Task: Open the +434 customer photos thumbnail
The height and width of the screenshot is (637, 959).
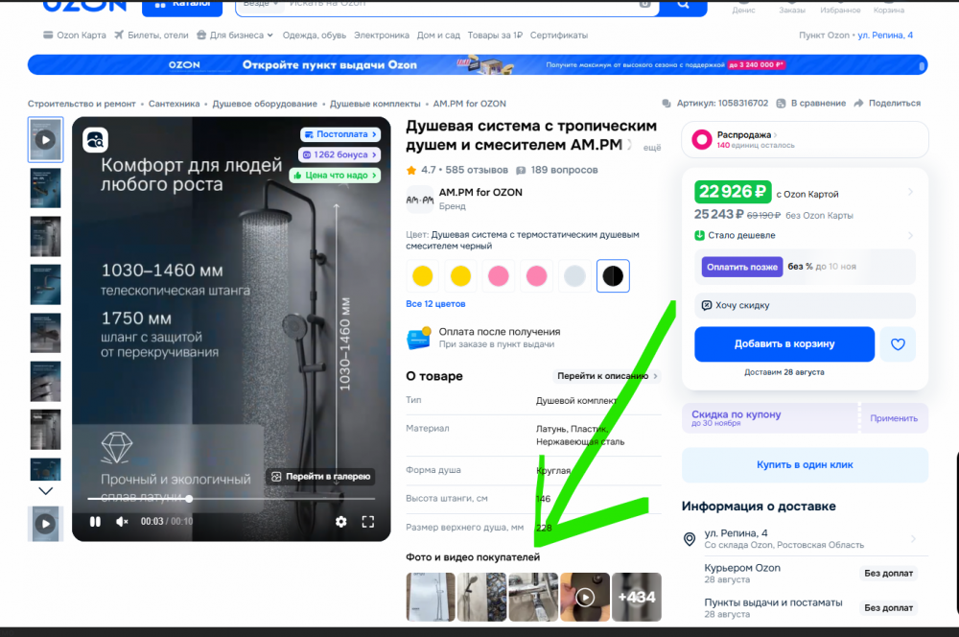Action: coord(637,597)
